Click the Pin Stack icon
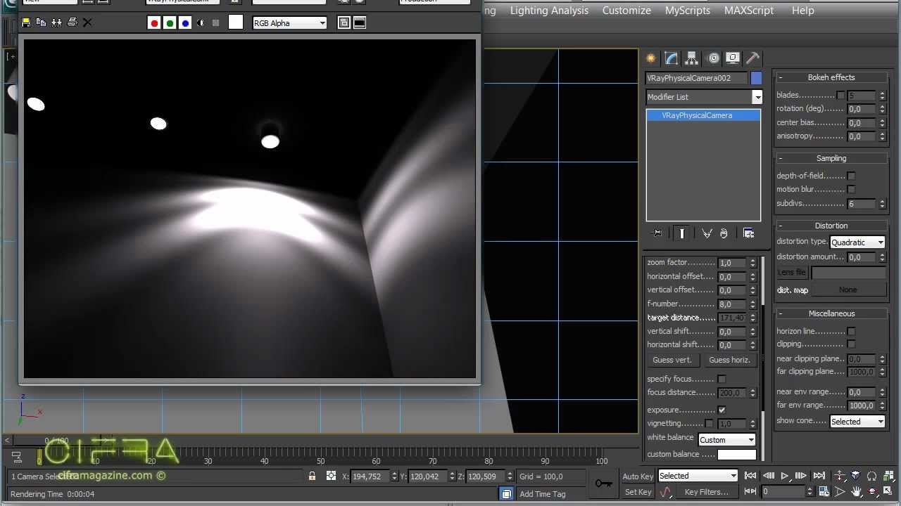Image resolution: width=901 pixels, height=506 pixels. [x=657, y=233]
